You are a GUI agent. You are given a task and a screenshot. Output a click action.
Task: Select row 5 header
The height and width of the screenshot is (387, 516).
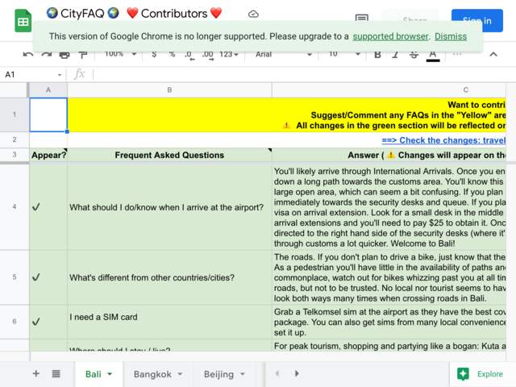tap(15, 277)
